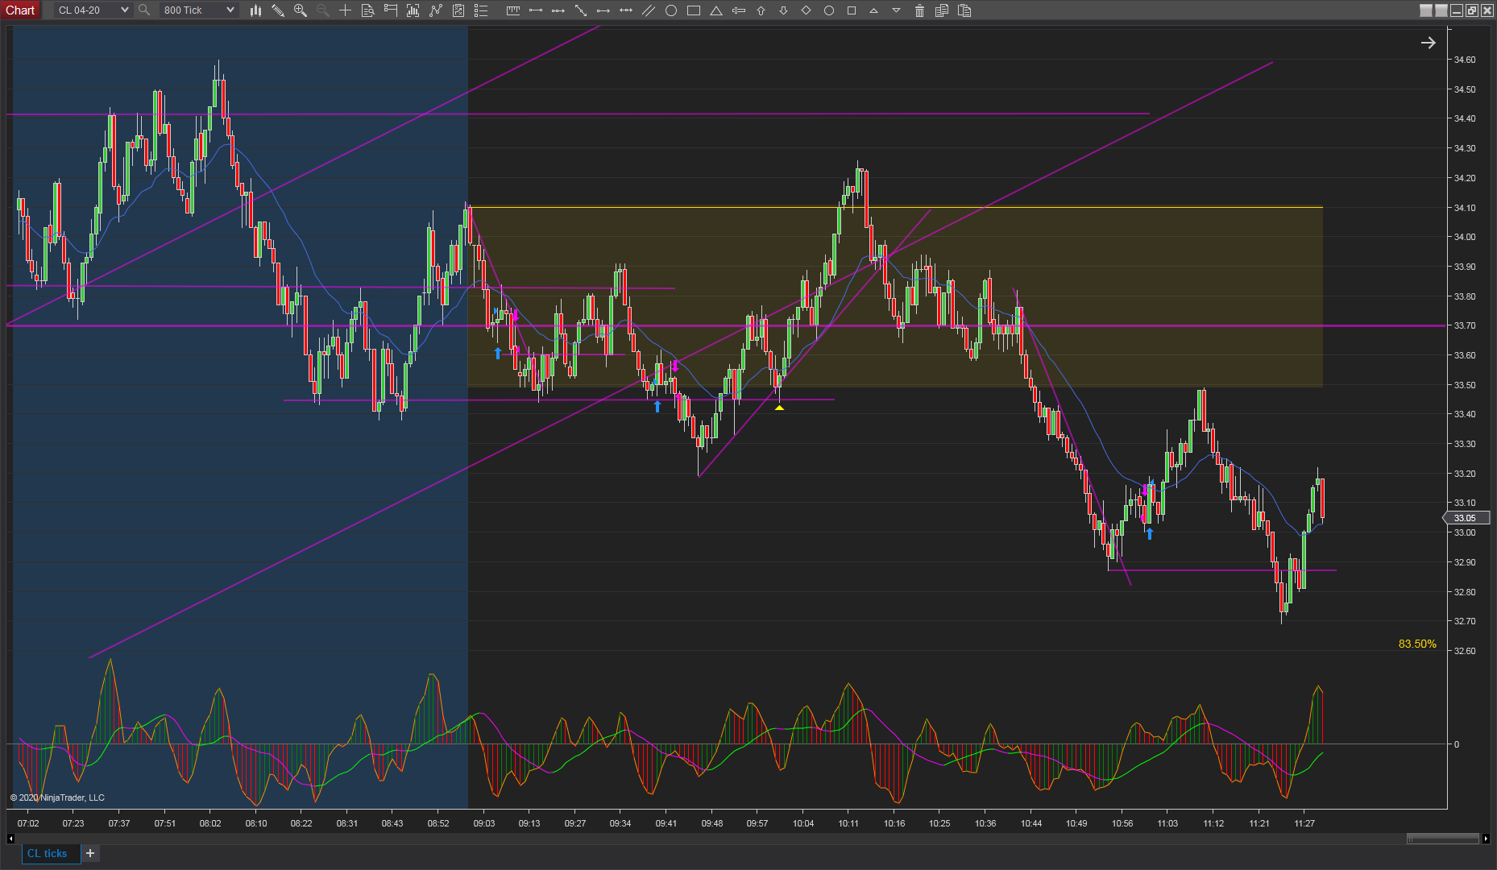Click the 33.70 price axis label
Viewport: 1497px width, 870px height.
(x=1465, y=325)
